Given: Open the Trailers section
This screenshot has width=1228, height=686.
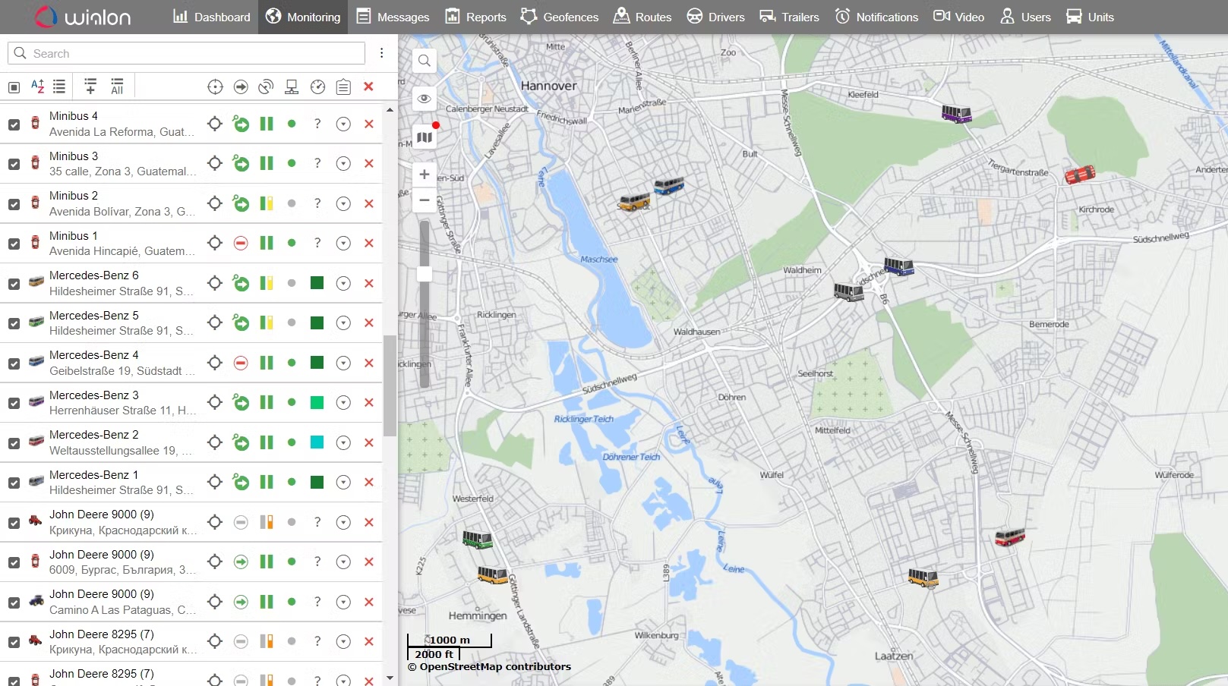Looking at the screenshot, I should point(789,17).
